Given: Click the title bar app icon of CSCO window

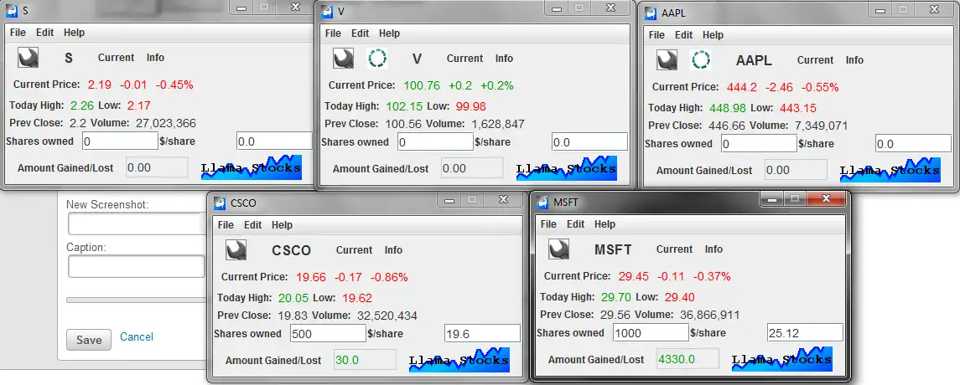Looking at the screenshot, I should point(220,203).
